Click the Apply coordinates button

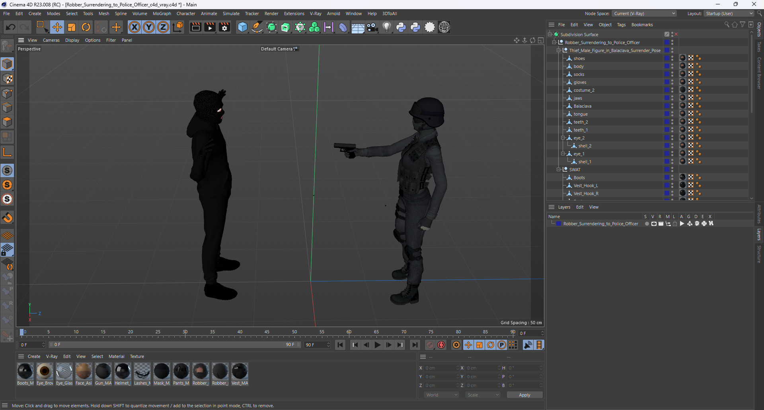(x=524, y=395)
